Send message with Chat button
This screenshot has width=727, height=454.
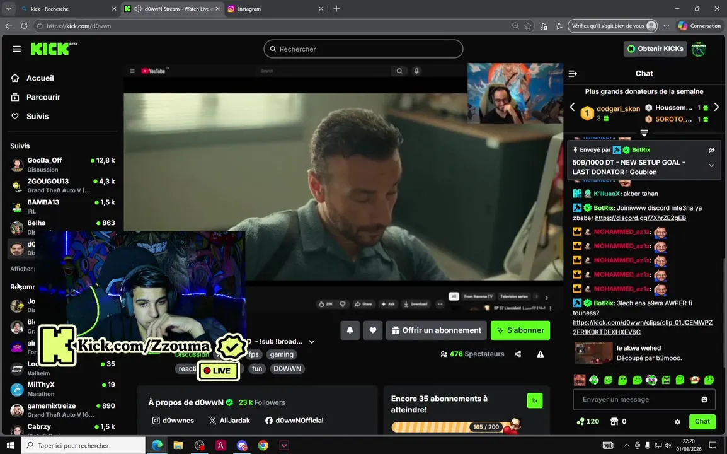tap(702, 421)
